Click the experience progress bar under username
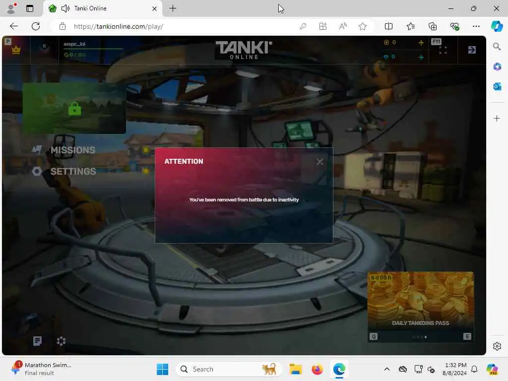The image size is (508, 381). pos(93,49)
